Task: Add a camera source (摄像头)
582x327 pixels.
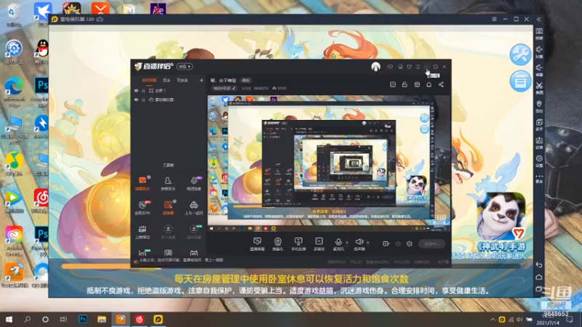Action: coord(278,244)
